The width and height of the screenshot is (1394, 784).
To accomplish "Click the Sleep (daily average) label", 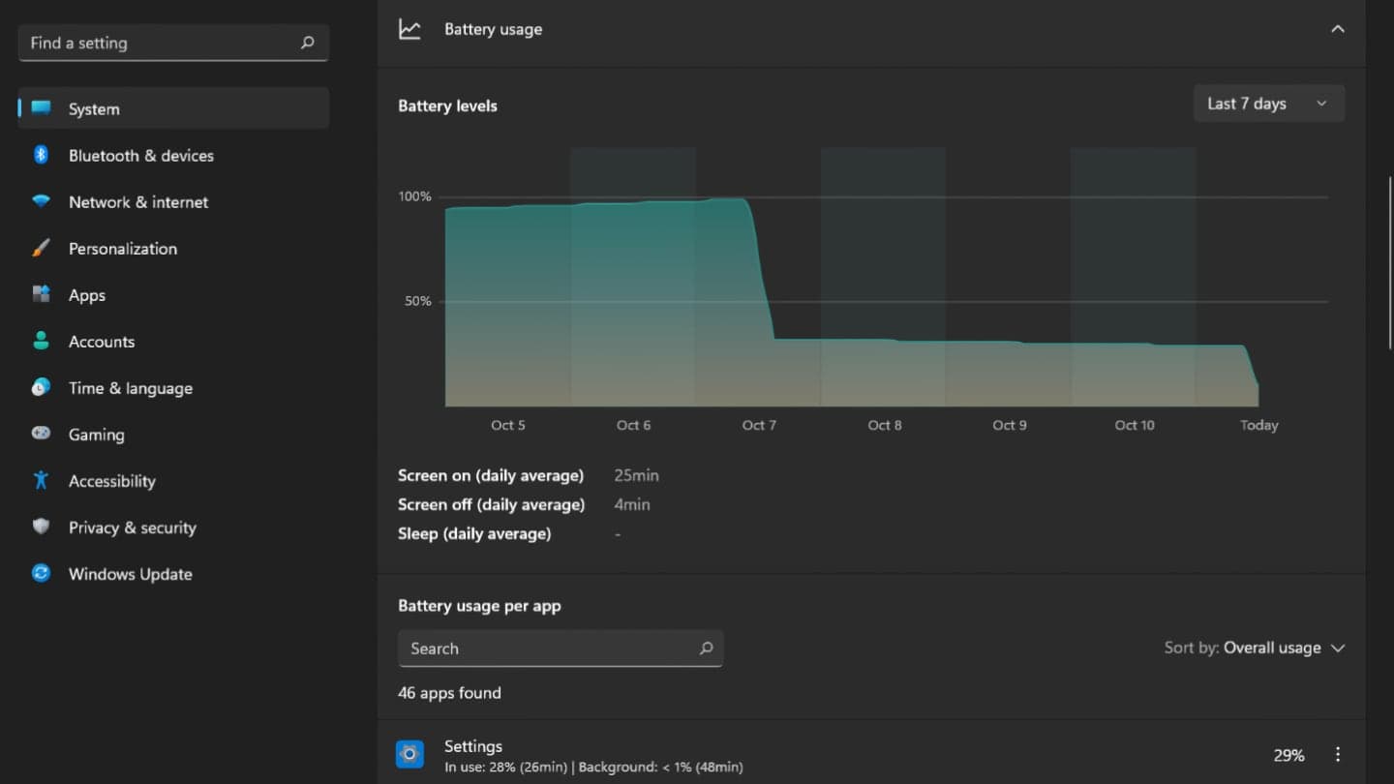I will pos(474,533).
